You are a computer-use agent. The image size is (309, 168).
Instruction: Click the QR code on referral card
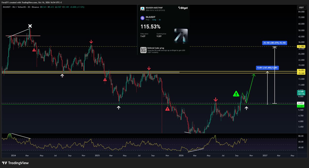(x=143, y=50)
